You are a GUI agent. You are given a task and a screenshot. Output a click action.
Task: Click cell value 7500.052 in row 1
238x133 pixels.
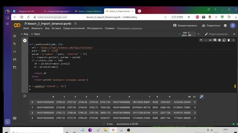coord(105,108)
